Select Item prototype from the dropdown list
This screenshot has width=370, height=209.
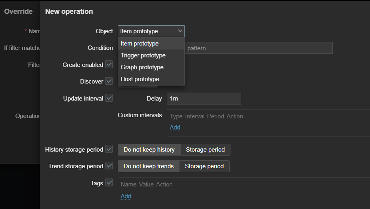pos(140,44)
